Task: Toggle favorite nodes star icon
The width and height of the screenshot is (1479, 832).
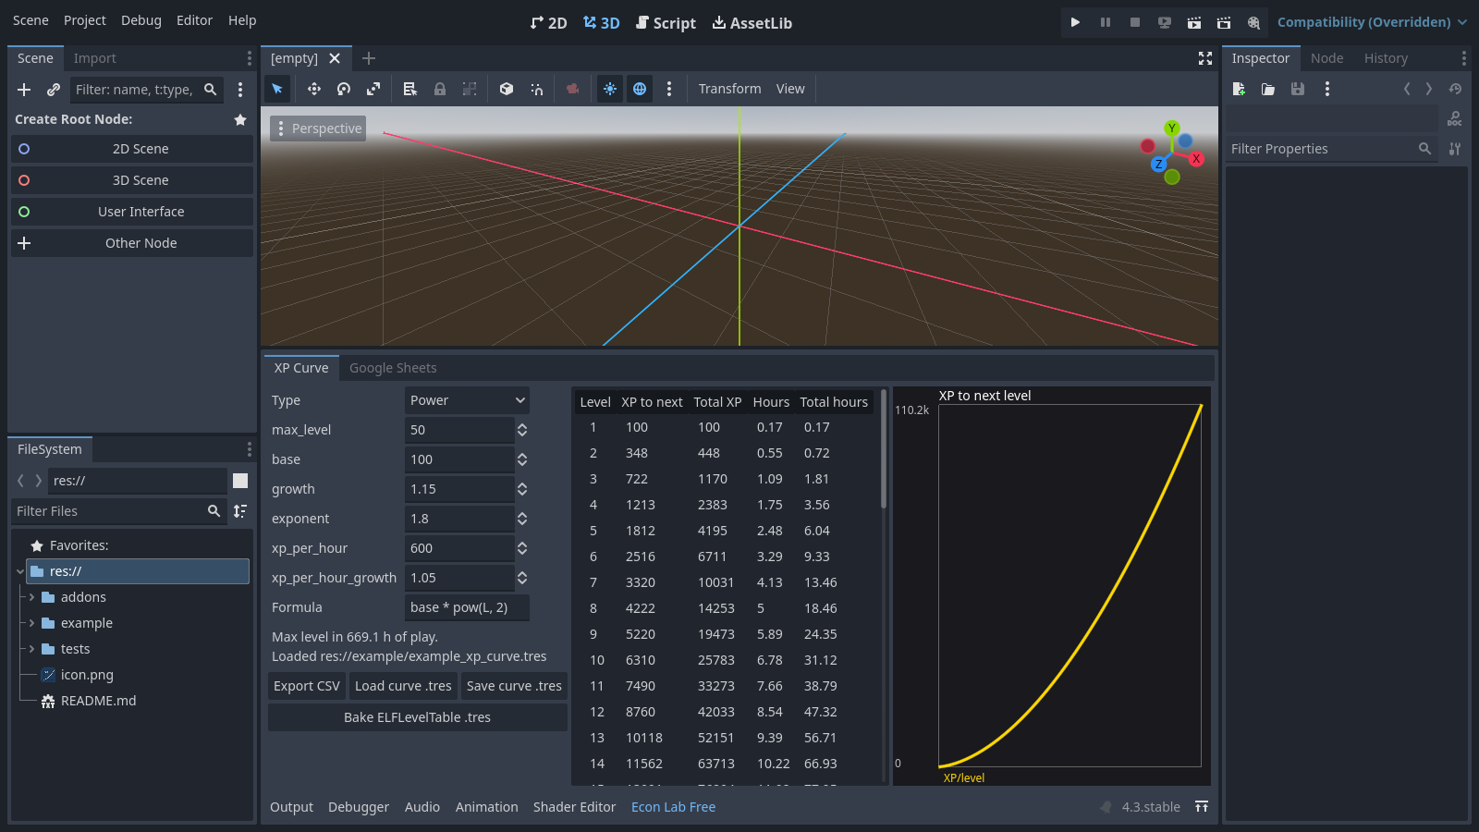Action: [x=240, y=119]
